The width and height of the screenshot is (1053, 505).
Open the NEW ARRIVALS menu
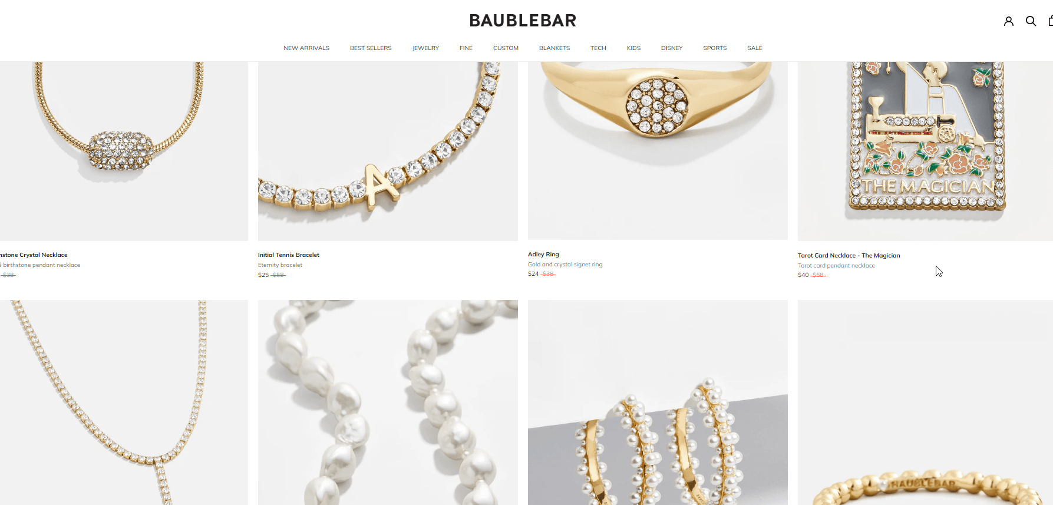(306, 48)
